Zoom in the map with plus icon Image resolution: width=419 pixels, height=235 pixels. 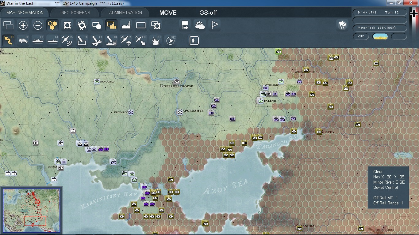[x=23, y=25]
